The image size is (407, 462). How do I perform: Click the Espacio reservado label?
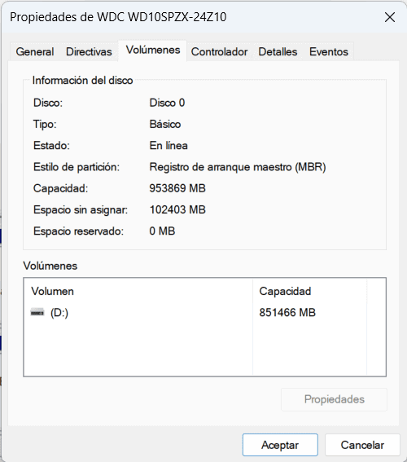pos(79,231)
